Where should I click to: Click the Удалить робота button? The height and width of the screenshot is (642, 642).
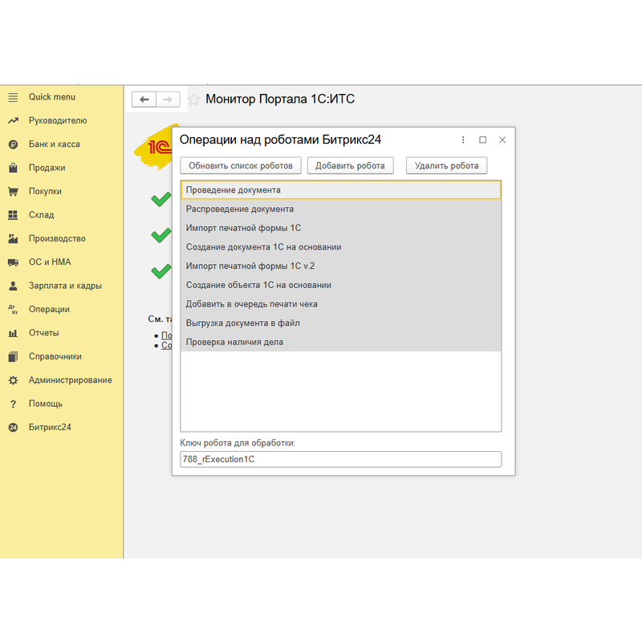tap(446, 166)
